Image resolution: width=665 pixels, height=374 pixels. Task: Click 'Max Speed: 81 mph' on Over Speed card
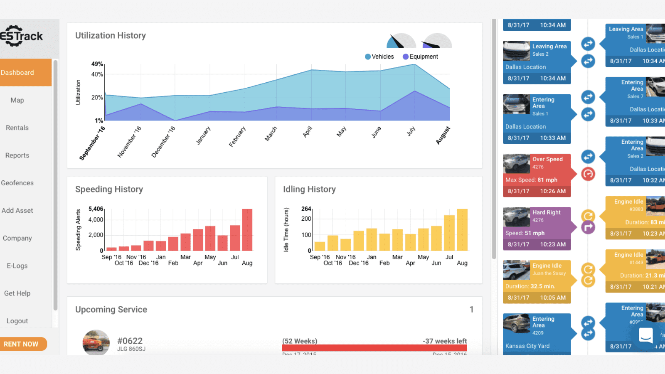[531, 180]
